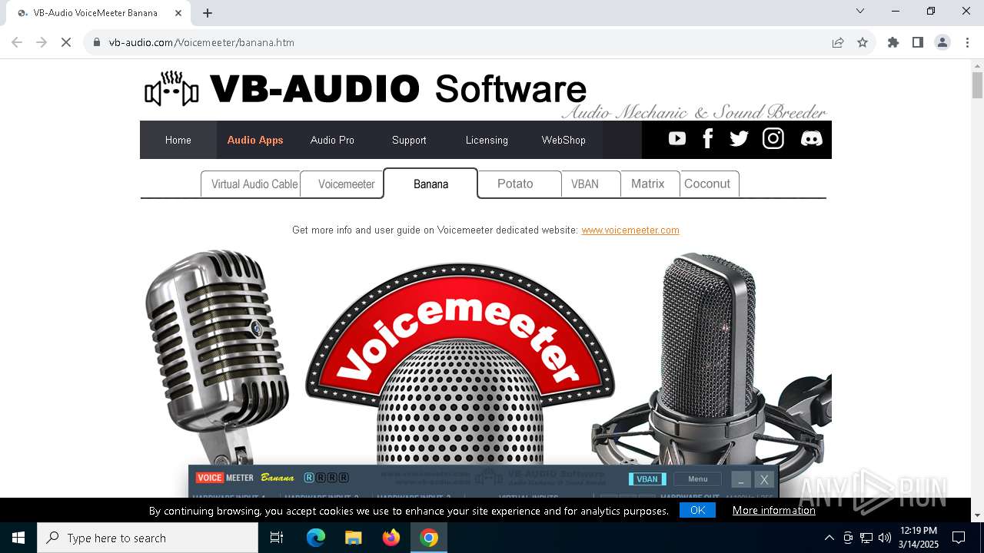The width and height of the screenshot is (984, 553).
Task: Accept cookies with OK button
Action: (x=697, y=510)
